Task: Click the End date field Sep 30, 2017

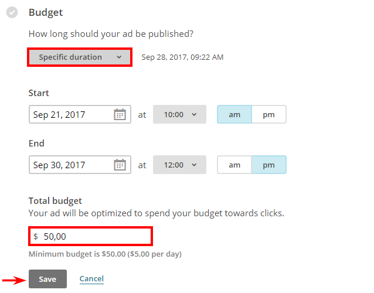Action: pos(80,165)
